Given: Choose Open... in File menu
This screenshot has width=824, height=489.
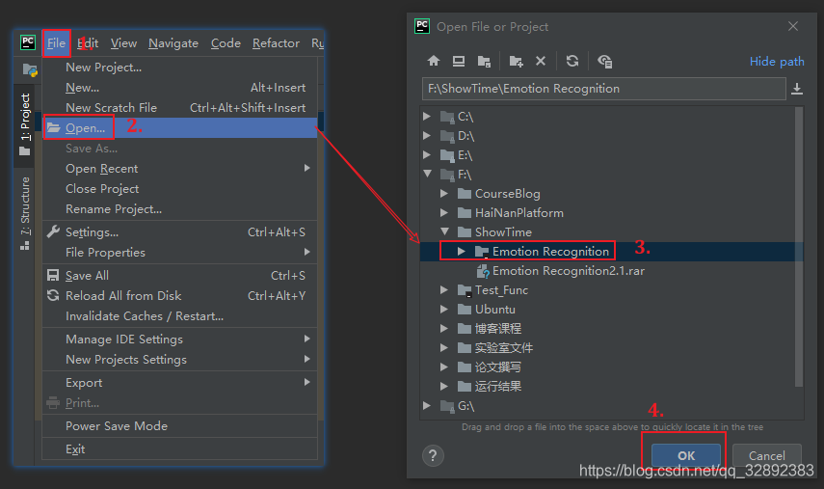Looking at the screenshot, I should click(x=179, y=127).
